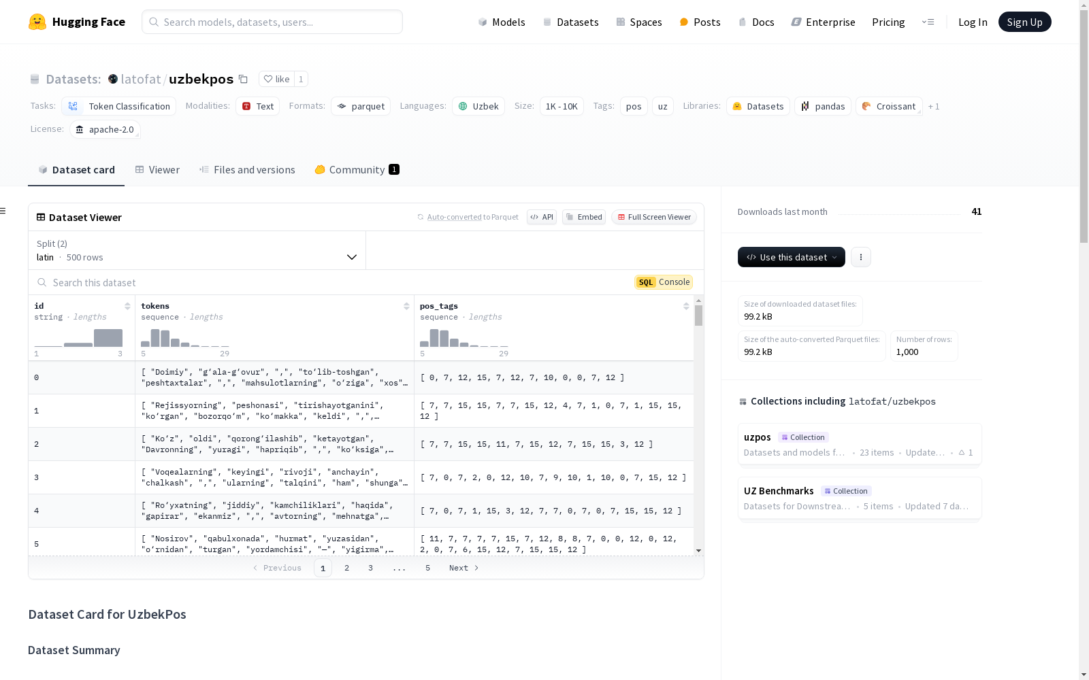Click the pandas library tag
This screenshot has height=680, width=1089.
point(823,106)
